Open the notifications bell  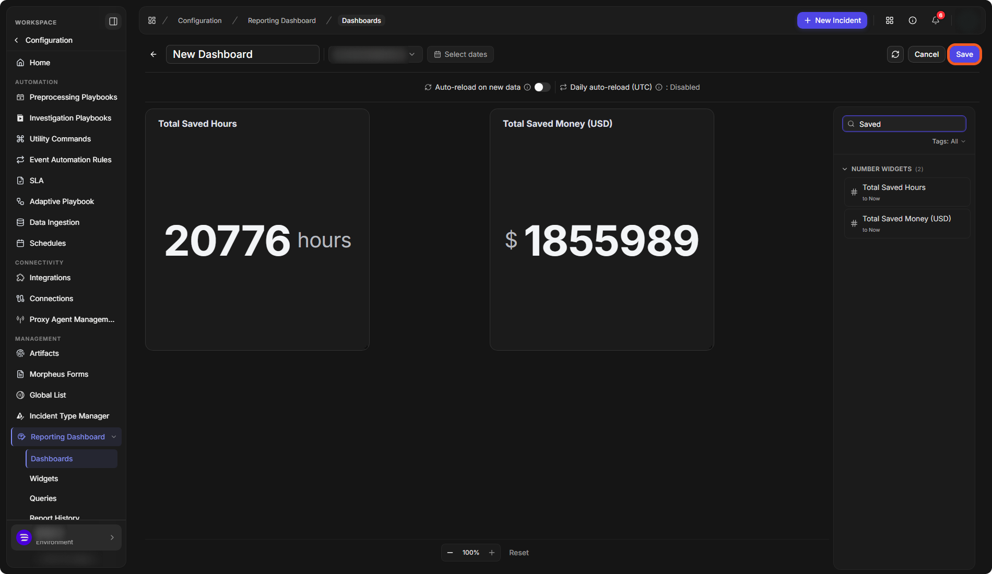(936, 20)
